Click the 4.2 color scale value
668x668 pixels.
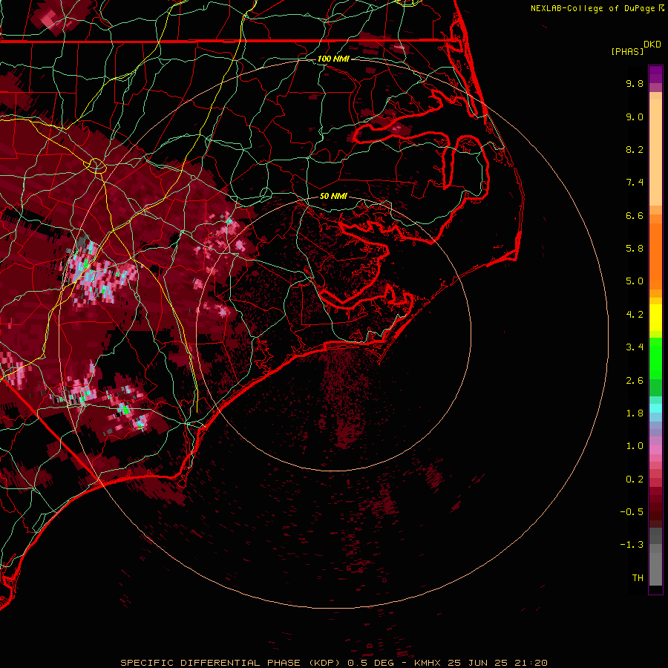click(635, 315)
